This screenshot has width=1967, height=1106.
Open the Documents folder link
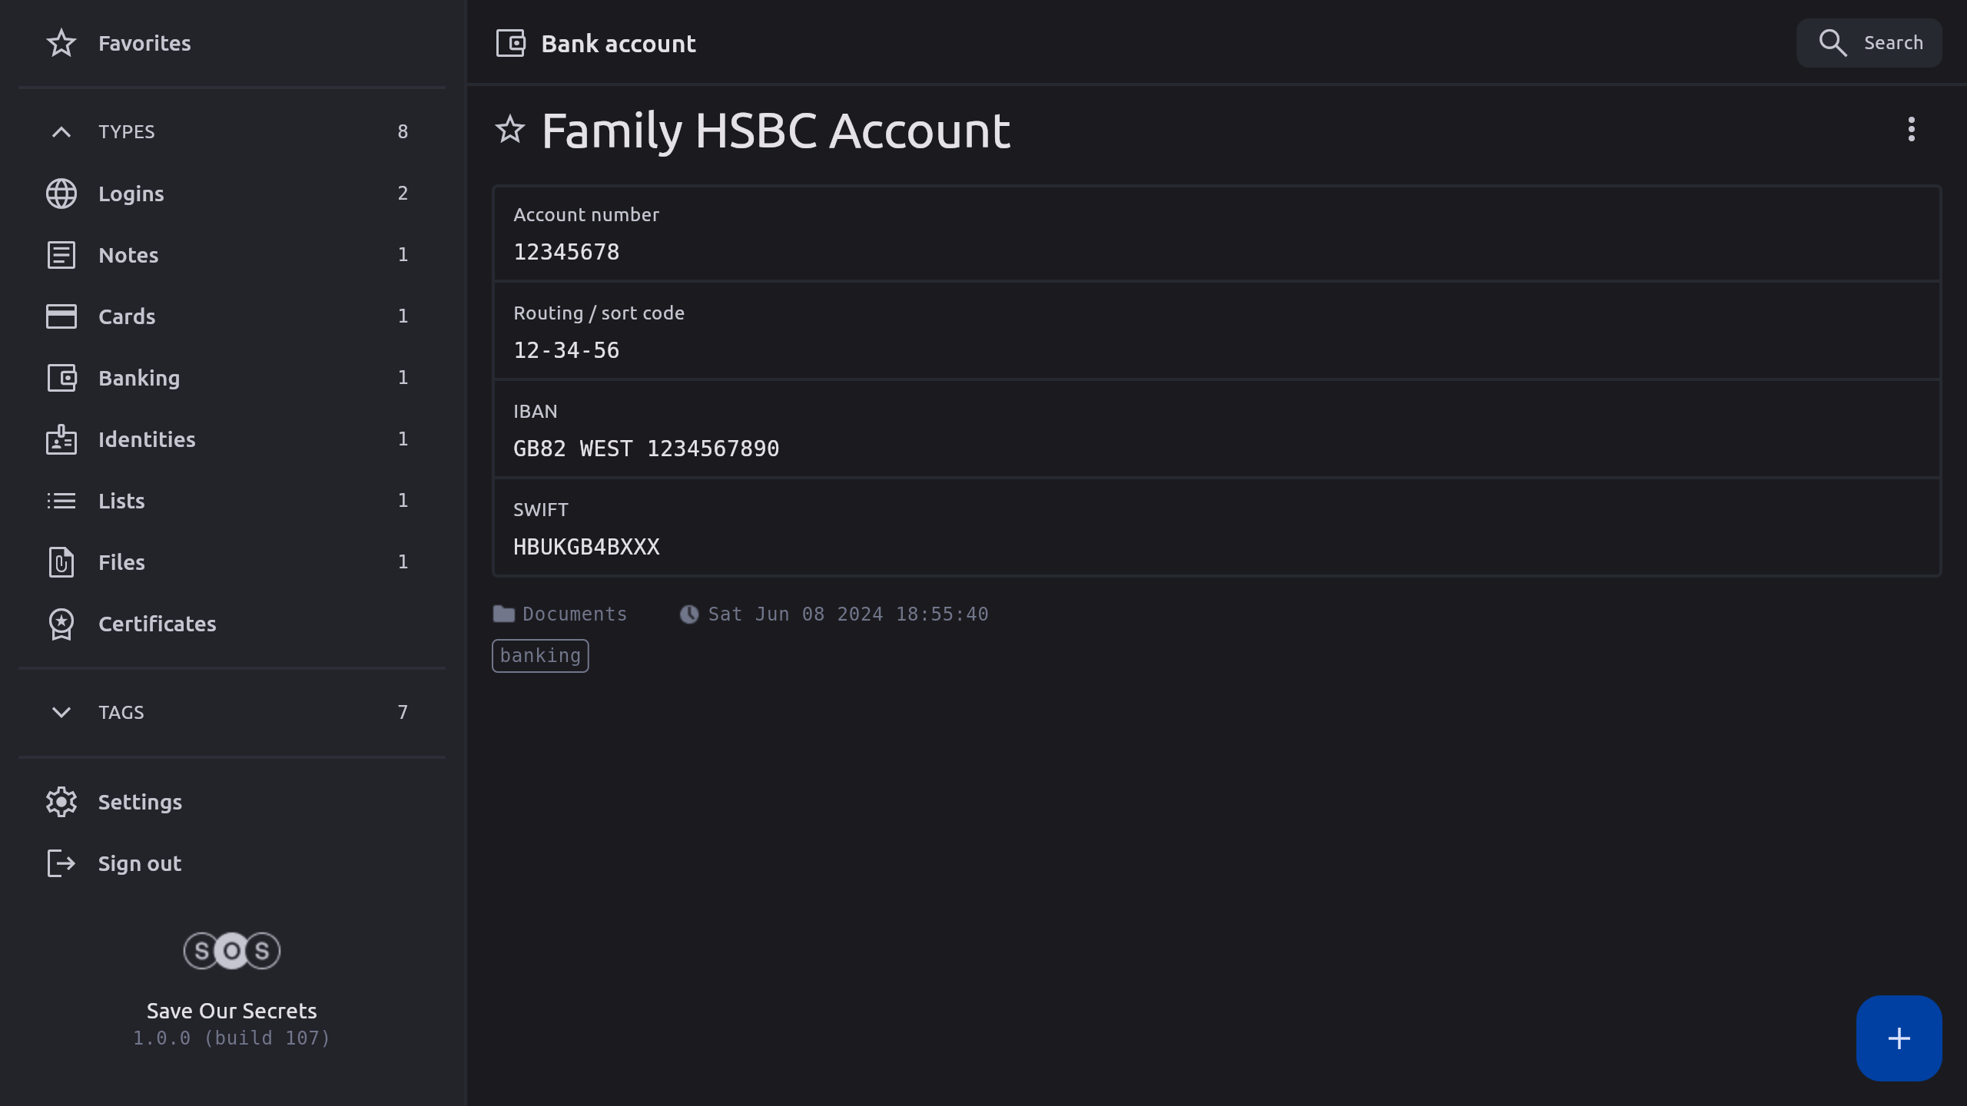(x=574, y=614)
